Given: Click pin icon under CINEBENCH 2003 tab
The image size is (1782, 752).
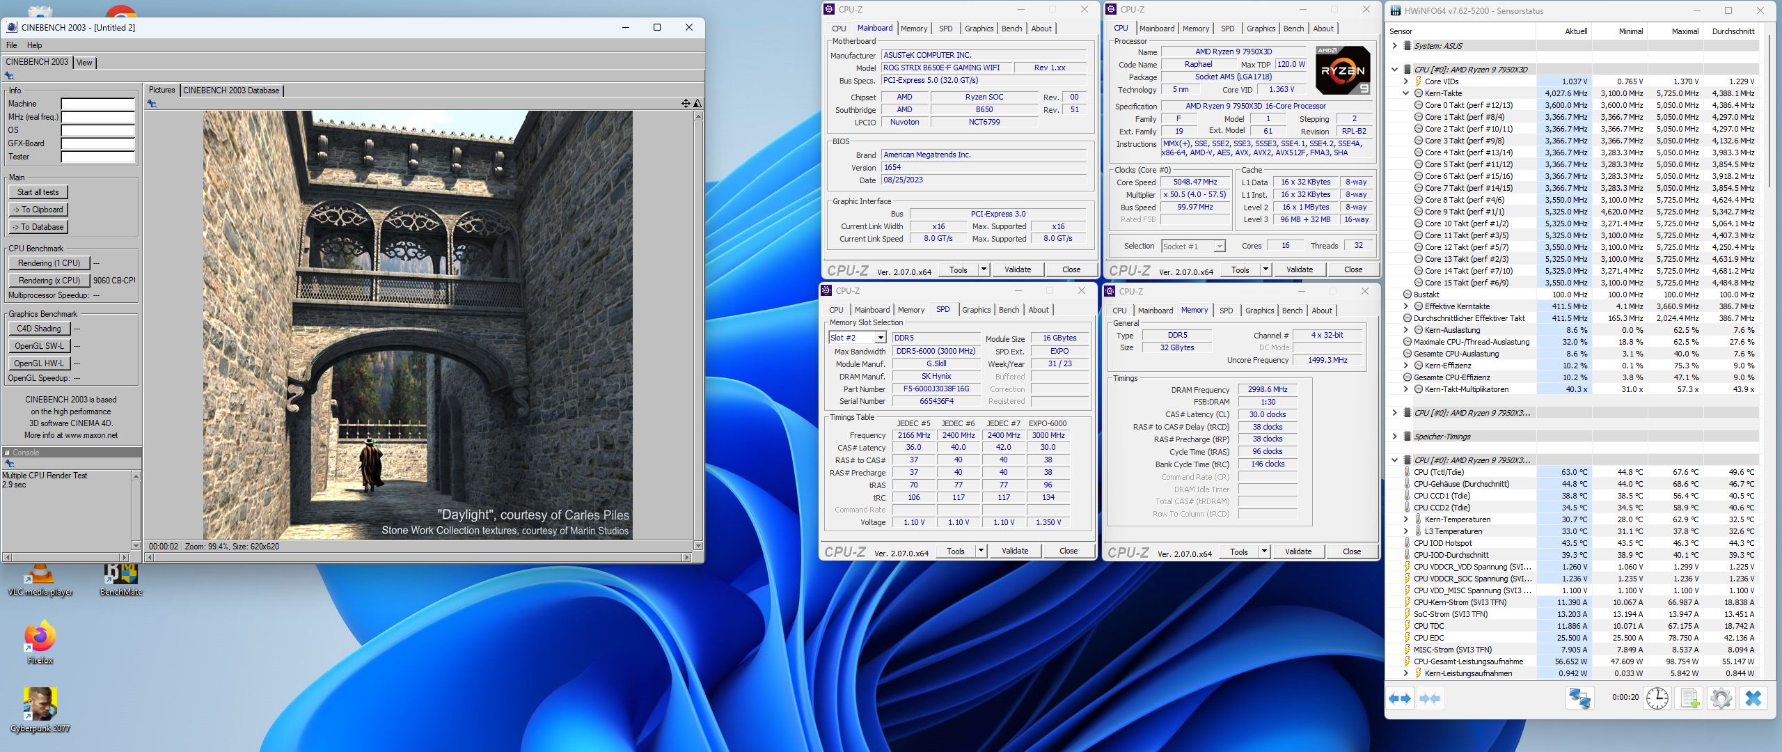Looking at the screenshot, I should pos(9,75).
